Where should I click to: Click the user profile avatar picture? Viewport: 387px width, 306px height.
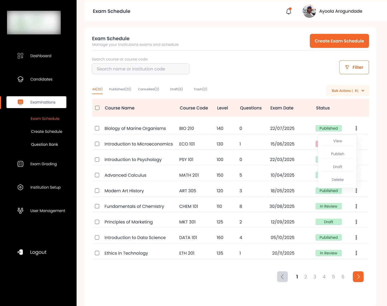coord(309,11)
